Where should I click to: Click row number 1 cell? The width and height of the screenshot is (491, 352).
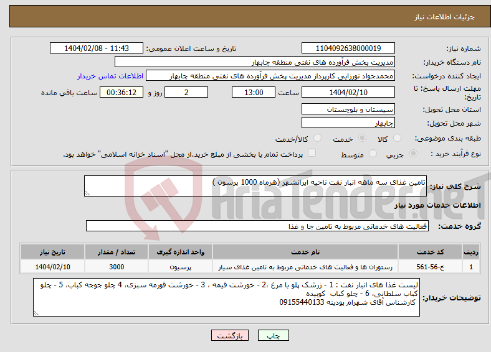(471, 267)
